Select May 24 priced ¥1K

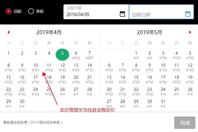pos(163,92)
